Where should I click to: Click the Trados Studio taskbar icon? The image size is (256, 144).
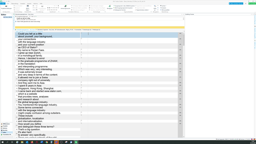(76, 142)
